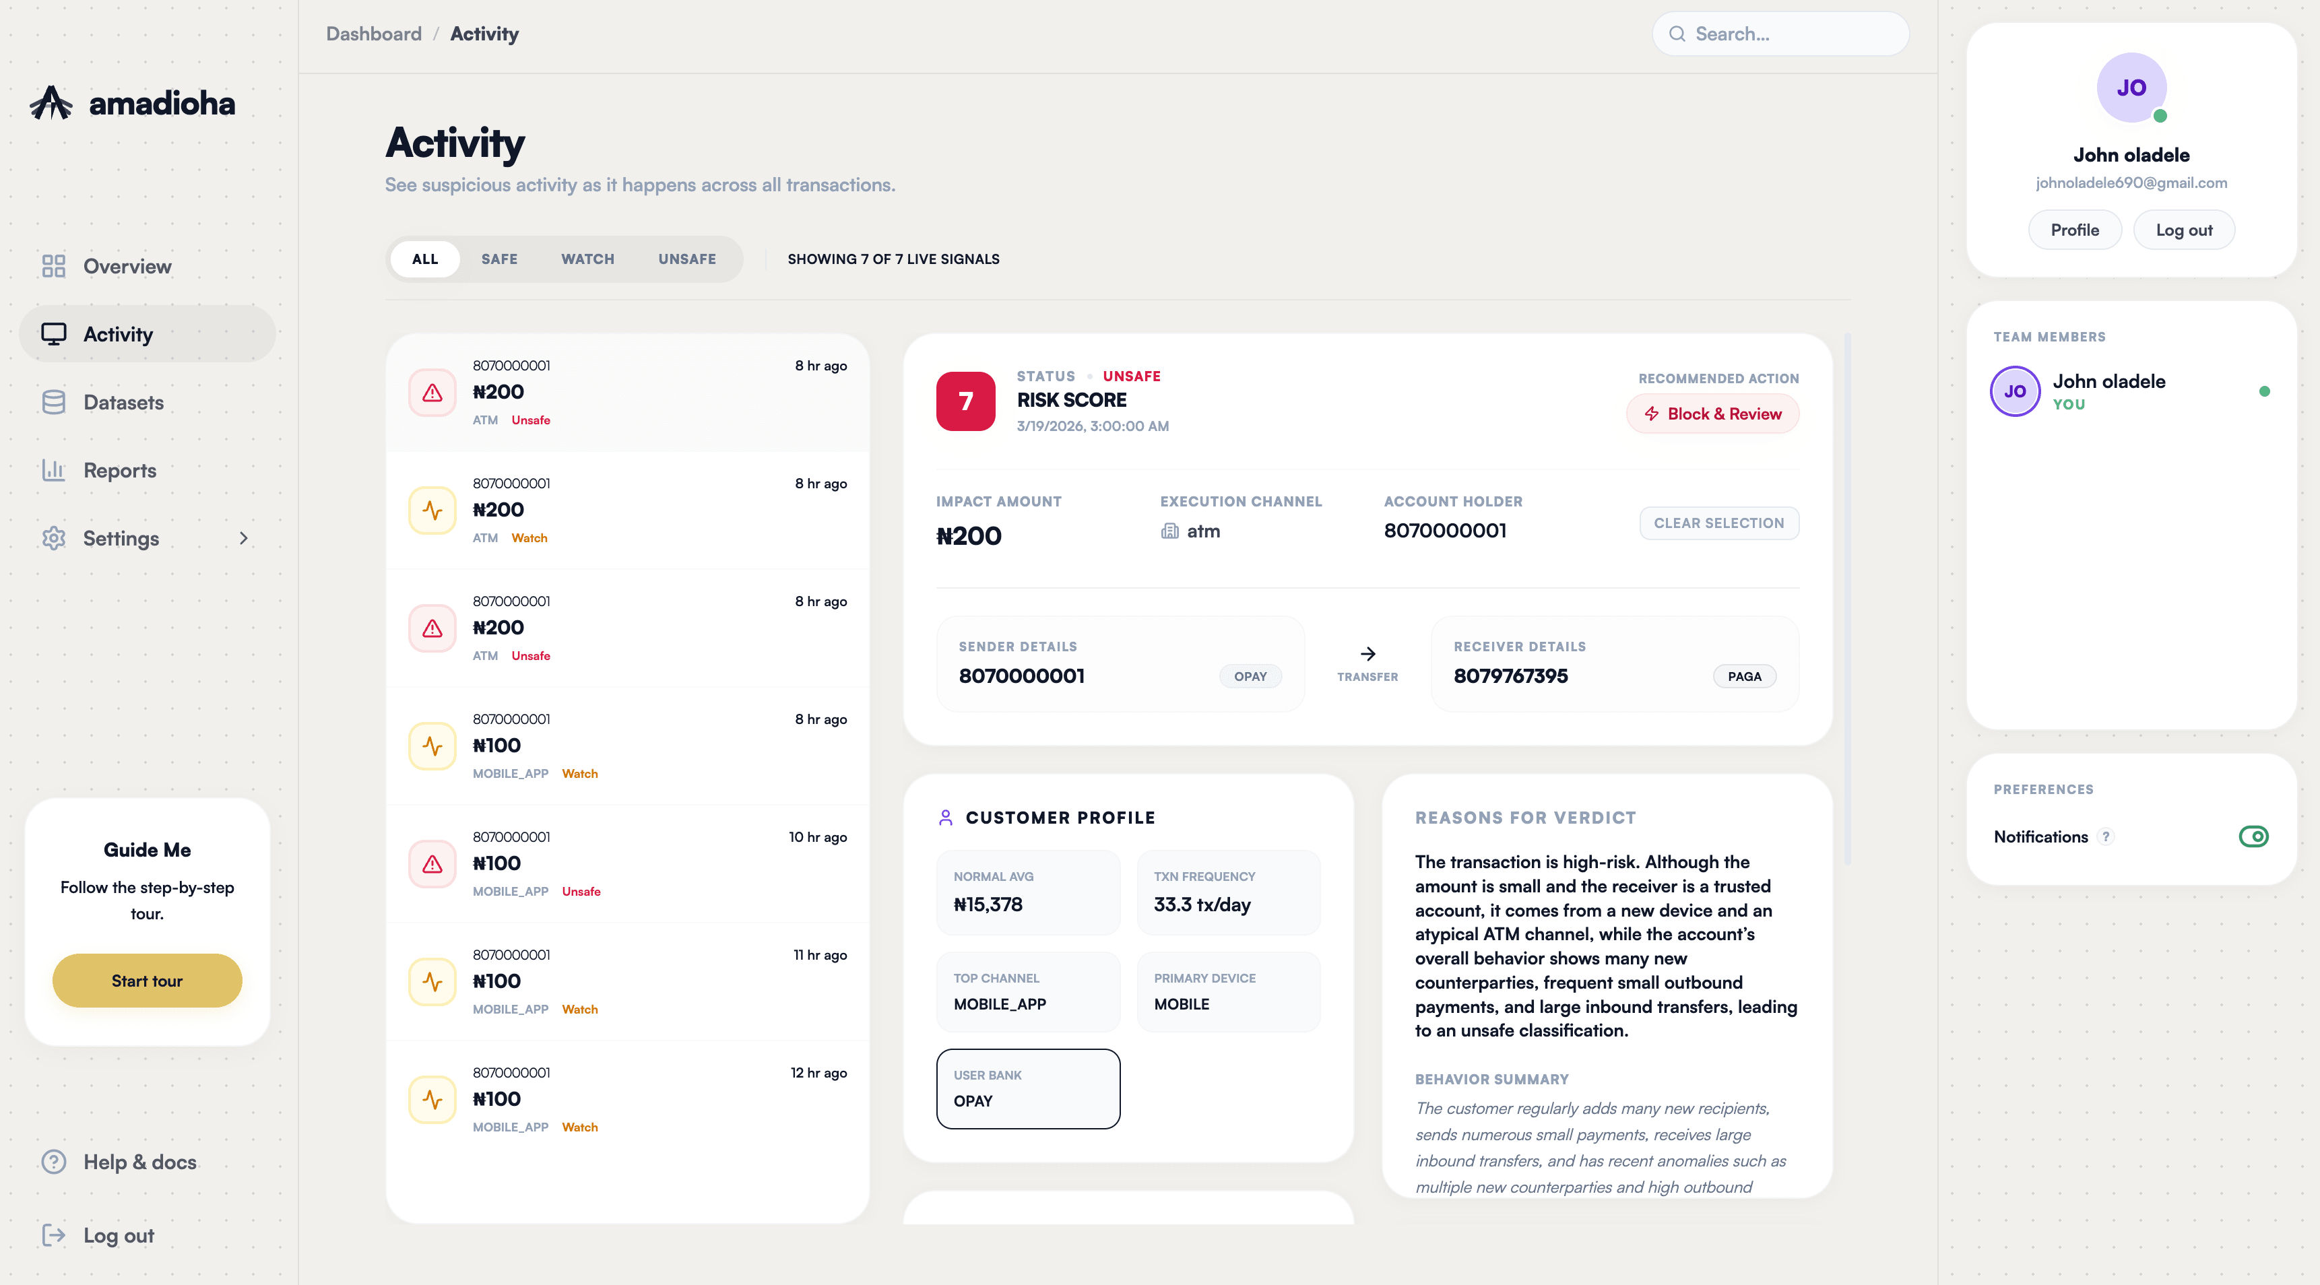Click the Notifications help question mark icon
2320x1285 pixels.
2106,836
